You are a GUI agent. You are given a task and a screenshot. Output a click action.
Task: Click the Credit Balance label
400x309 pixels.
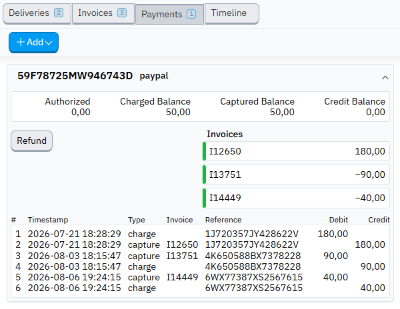tap(355, 102)
